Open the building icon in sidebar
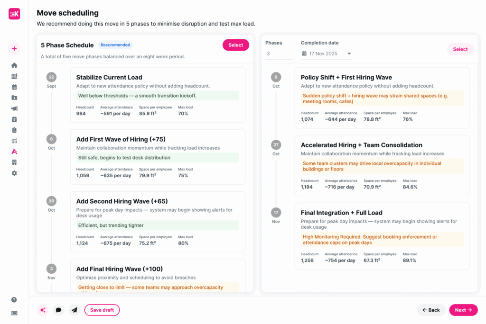486x324 pixels. 14,162
